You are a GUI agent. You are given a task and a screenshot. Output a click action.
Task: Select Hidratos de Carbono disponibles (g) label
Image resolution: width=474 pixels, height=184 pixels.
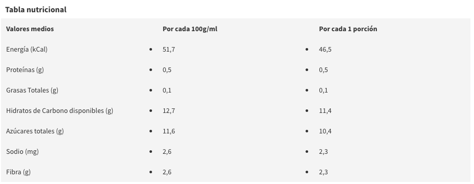tap(59, 111)
